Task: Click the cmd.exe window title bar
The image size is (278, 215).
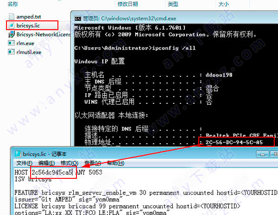Action: 175,18
